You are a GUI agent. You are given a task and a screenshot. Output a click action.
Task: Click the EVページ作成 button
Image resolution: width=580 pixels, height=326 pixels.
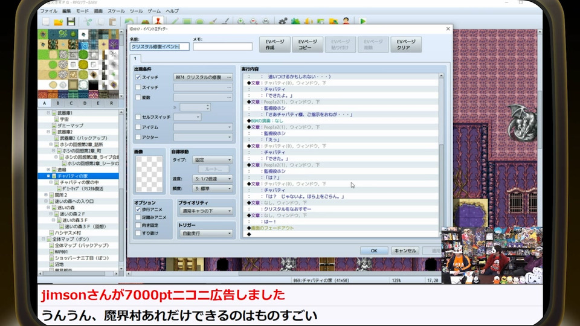coord(275,44)
